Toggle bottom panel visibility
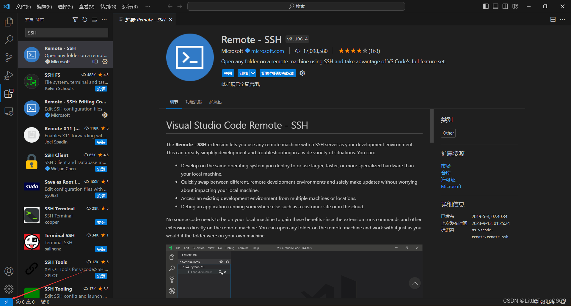The height and width of the screenshot is (306, 571). (495, 6)
